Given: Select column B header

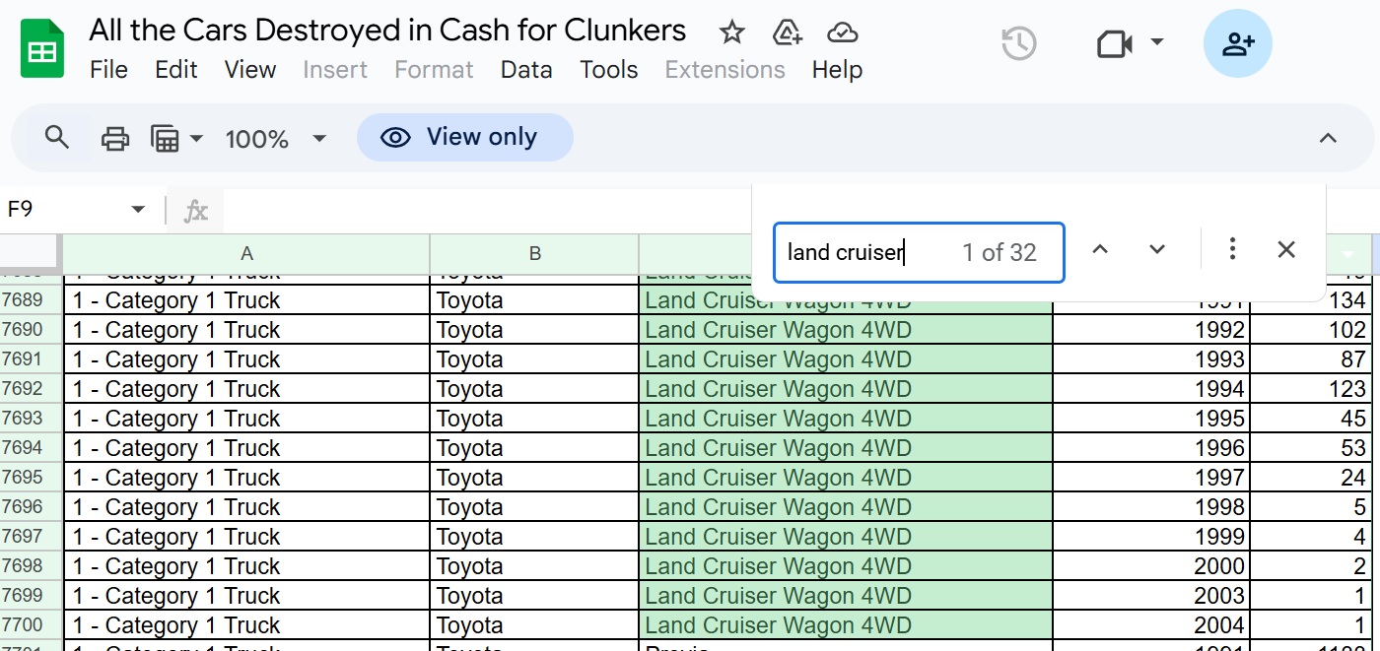Looking at the screenshot, I should coord(534,254).
